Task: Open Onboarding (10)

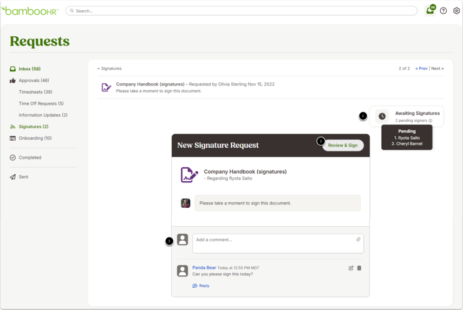Action: tap(35, 138)
